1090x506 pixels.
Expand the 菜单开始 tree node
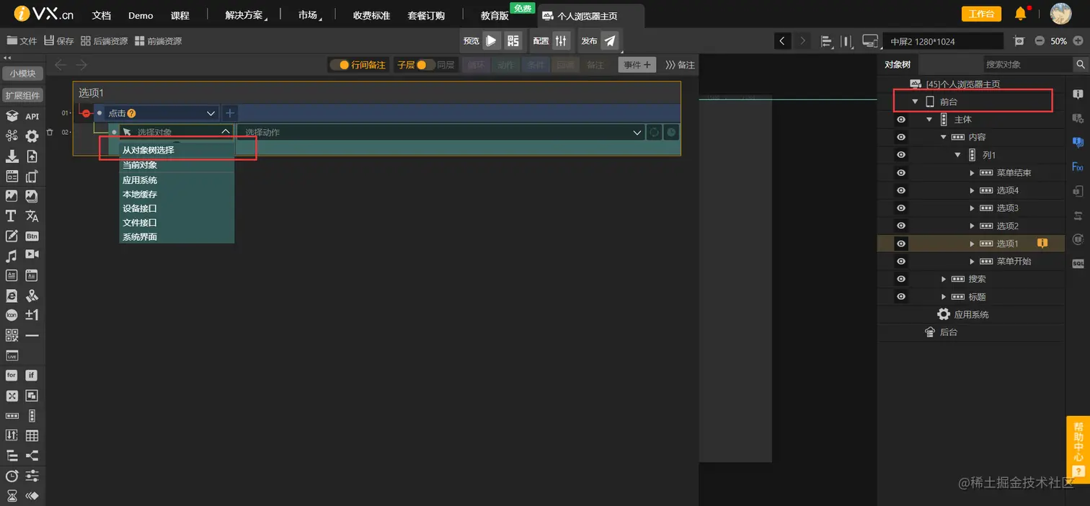coord(972,262)
